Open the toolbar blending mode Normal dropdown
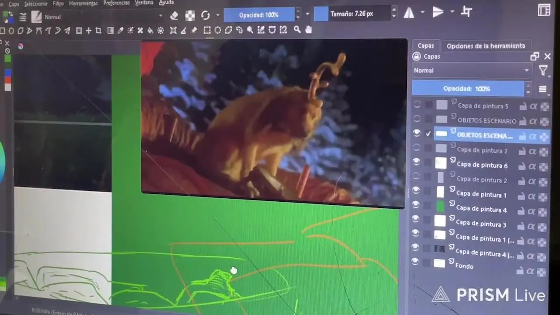This screenshot has height=315, width=560. pyautogui.click(x=104, y=17)
